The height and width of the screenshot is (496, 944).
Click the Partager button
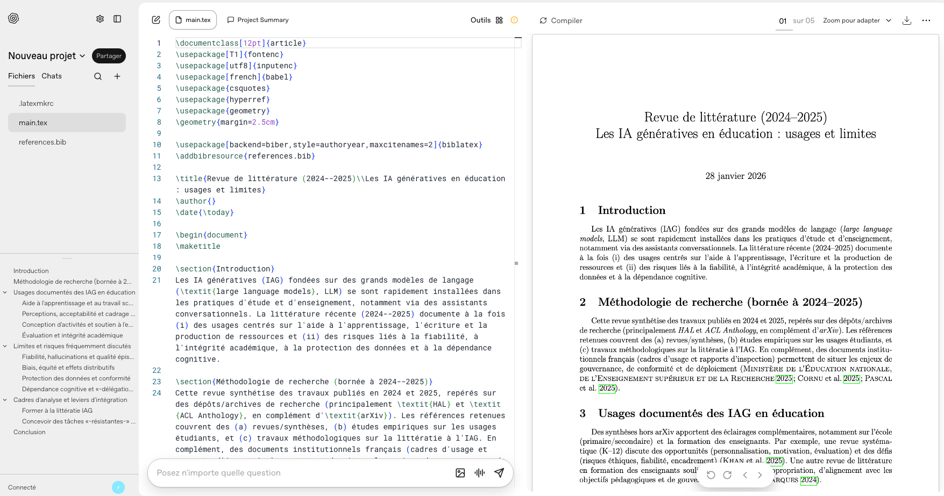click(x=109, y=56)
